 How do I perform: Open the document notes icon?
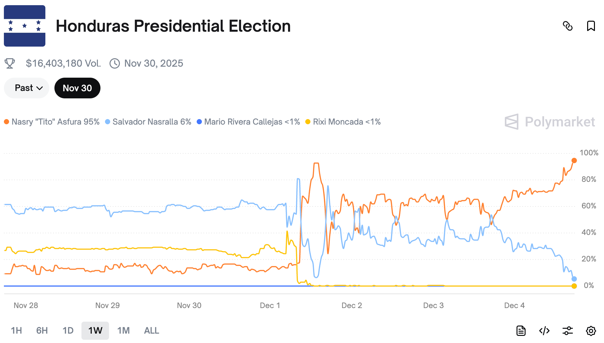coord(521,331)
